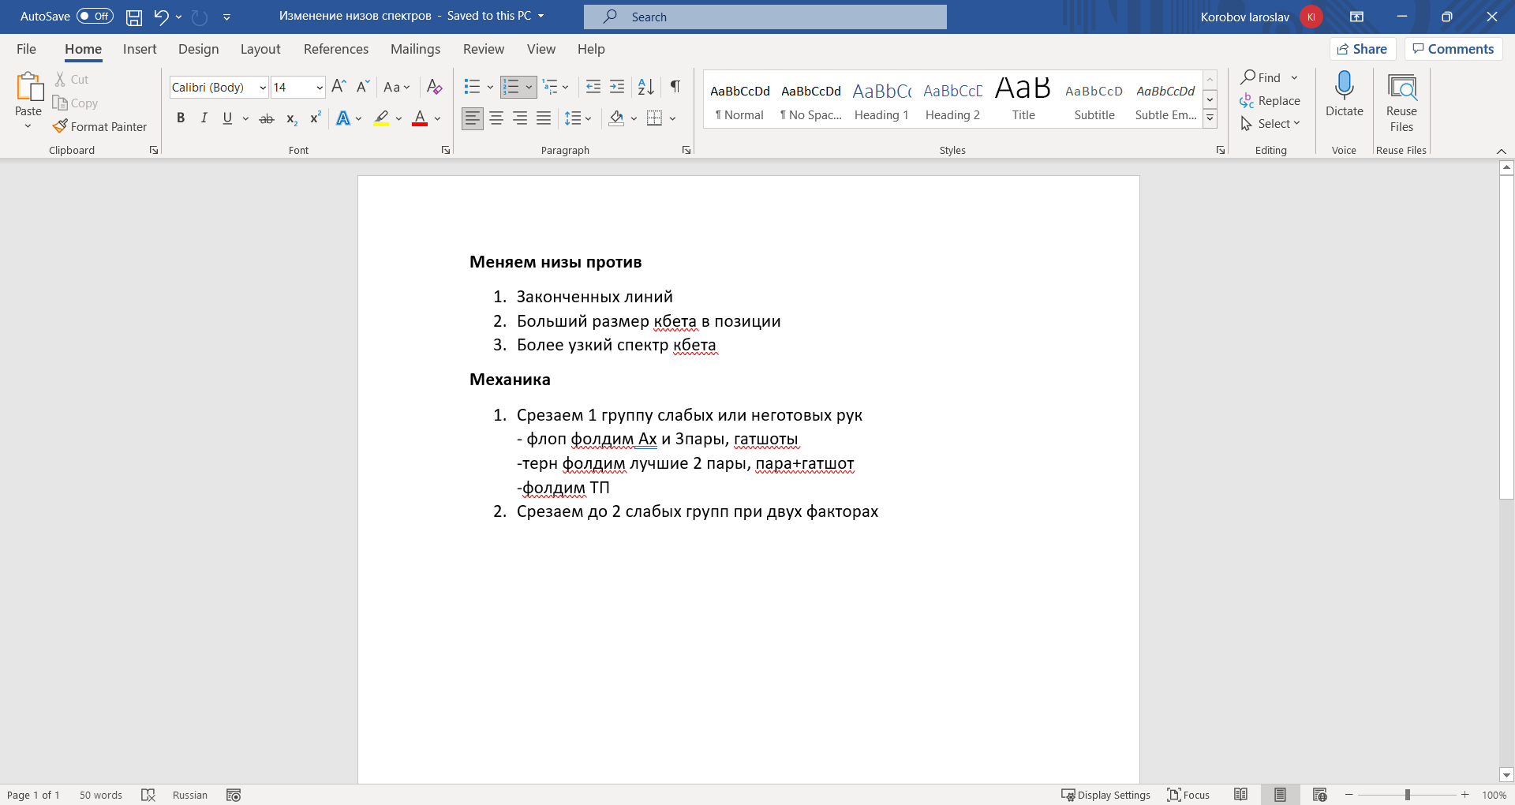This screenshot has height=805, width=1515.
Task: Toggle Print Layout view
Action: [x=1280, y=795]
